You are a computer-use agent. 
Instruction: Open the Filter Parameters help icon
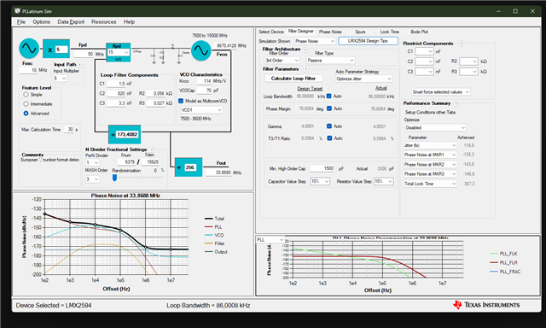point(305,69)
